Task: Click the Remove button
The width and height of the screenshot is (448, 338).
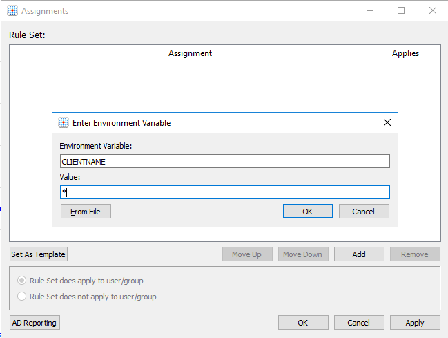Action: coord(414,254)
